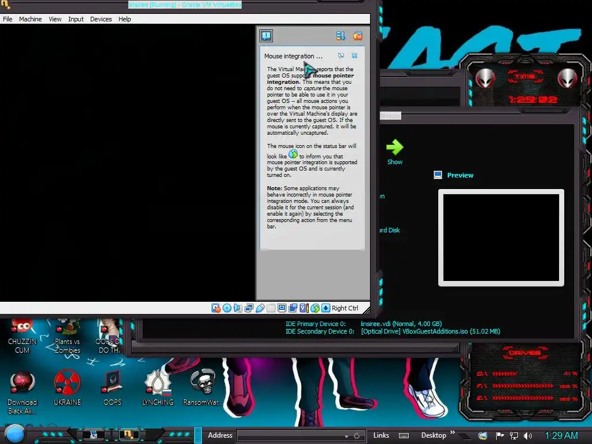Open the File menu in VirtualBox
The image size is (592, 444).
coord(8,19)
